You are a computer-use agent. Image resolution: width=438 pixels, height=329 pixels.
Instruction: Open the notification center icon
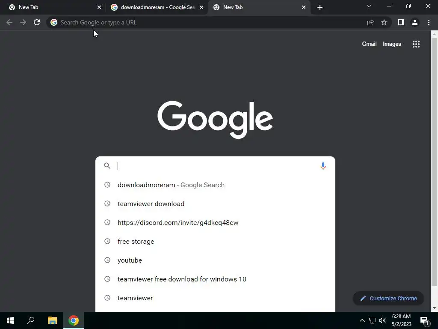pyautogui.click(x=425, y=321)
